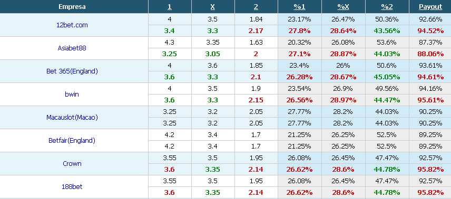Sort by the Payout column header
This screenshot has width=451, height=199.
pyautogui.click(x=430, y=7)
